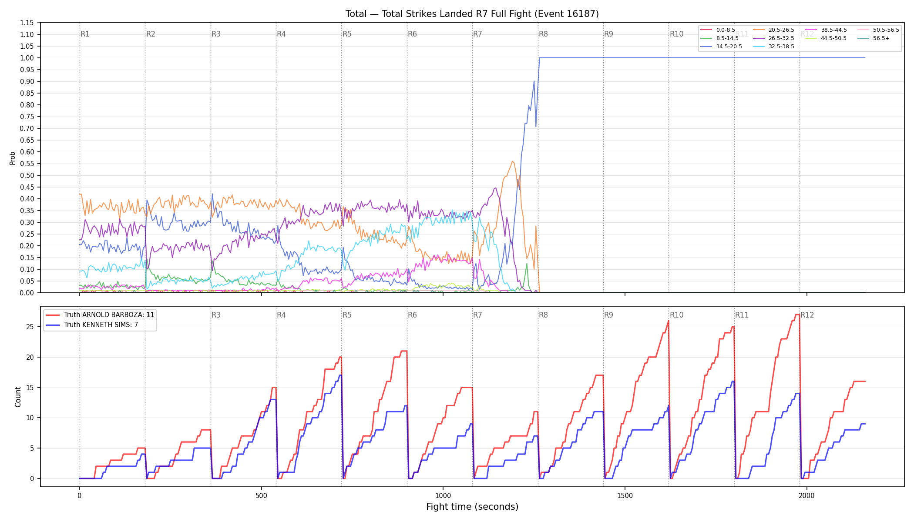The height and width of the screenshot is (522, 914).
Task: Click the R9 round marker in top chart
Action: [x=608, y=34]
